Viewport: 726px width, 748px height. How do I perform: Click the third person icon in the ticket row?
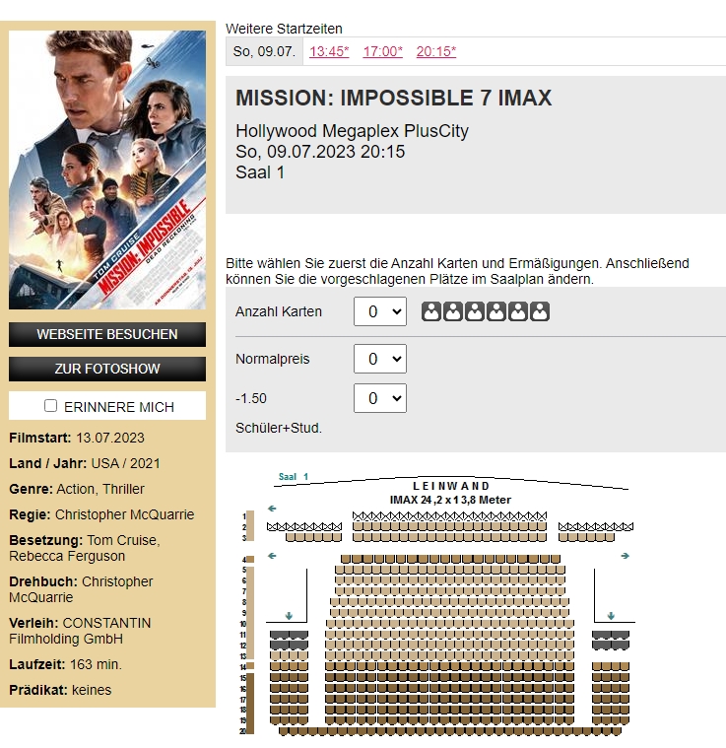click(474, 312)
